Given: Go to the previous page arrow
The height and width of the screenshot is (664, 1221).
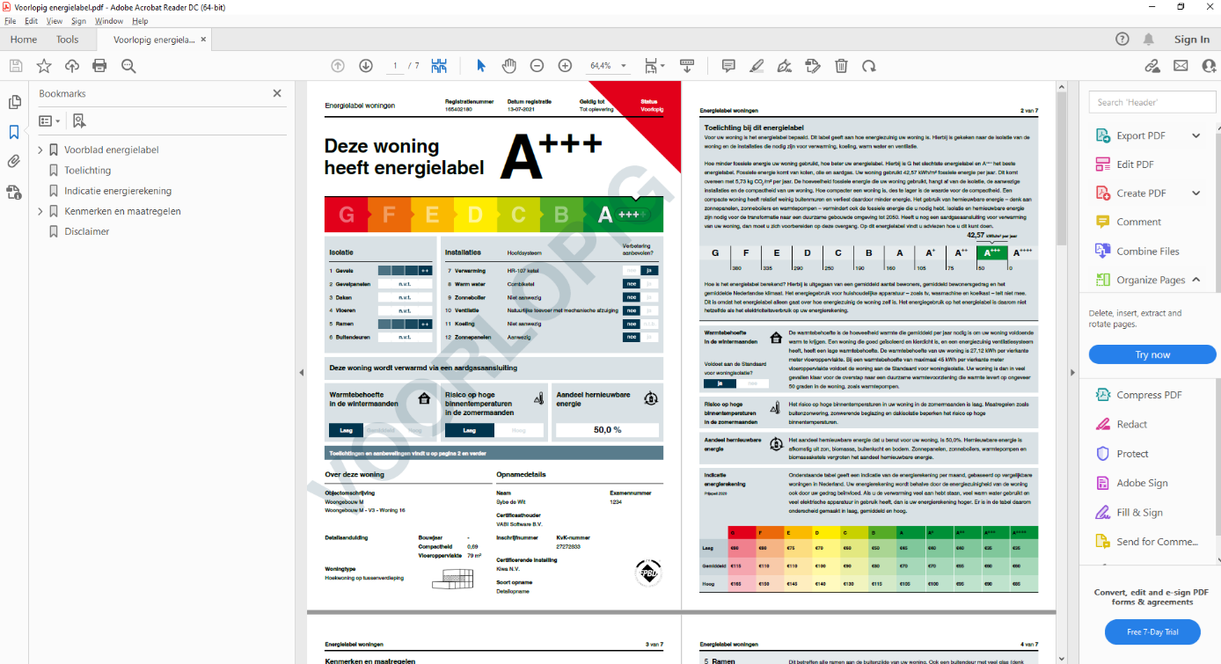Looking at the screenshot, I should pos(338,66).
